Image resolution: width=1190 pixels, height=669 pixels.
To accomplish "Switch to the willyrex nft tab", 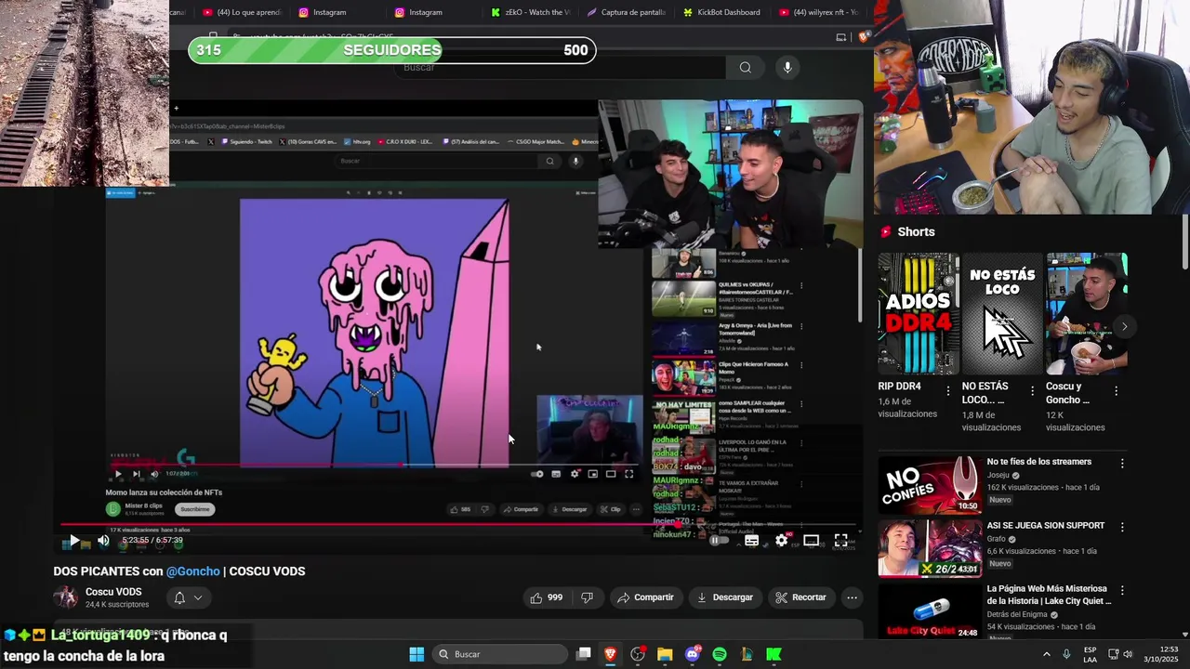I will coord(818,12).
